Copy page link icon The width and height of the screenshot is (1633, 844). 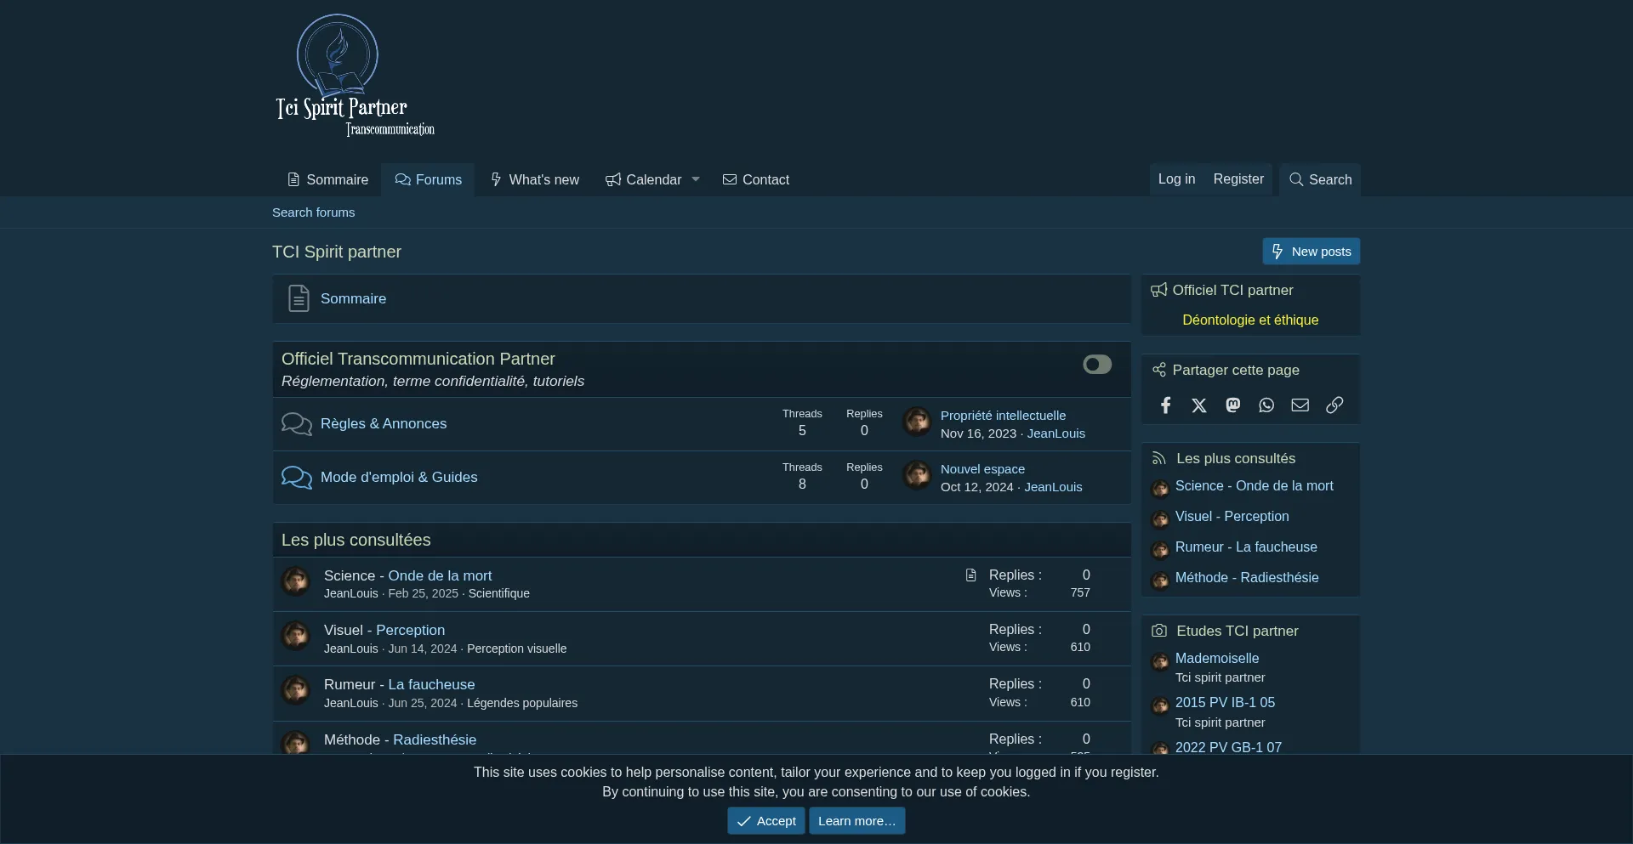tap(1334, 405)
